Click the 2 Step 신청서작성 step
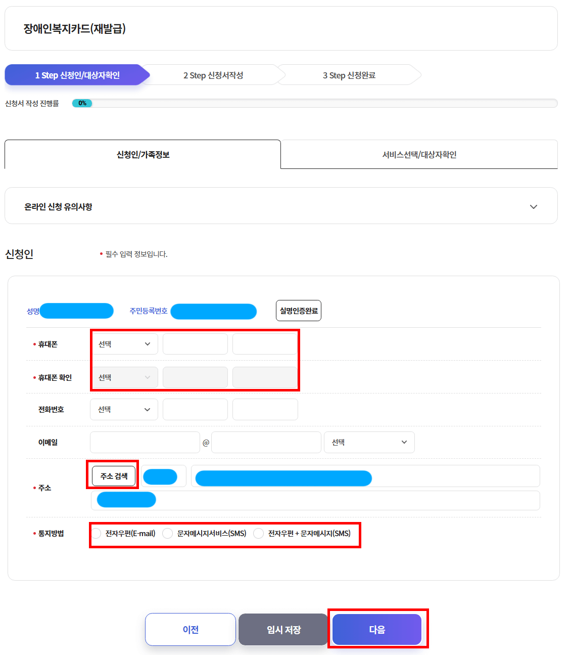This screenshot has width=571, height=655. [x=212, y=74]
